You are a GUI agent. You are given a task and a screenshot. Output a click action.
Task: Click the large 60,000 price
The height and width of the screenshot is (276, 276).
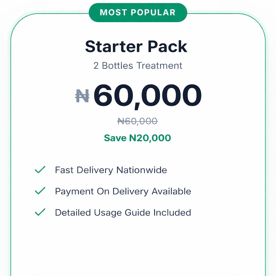tap(147, 96)
